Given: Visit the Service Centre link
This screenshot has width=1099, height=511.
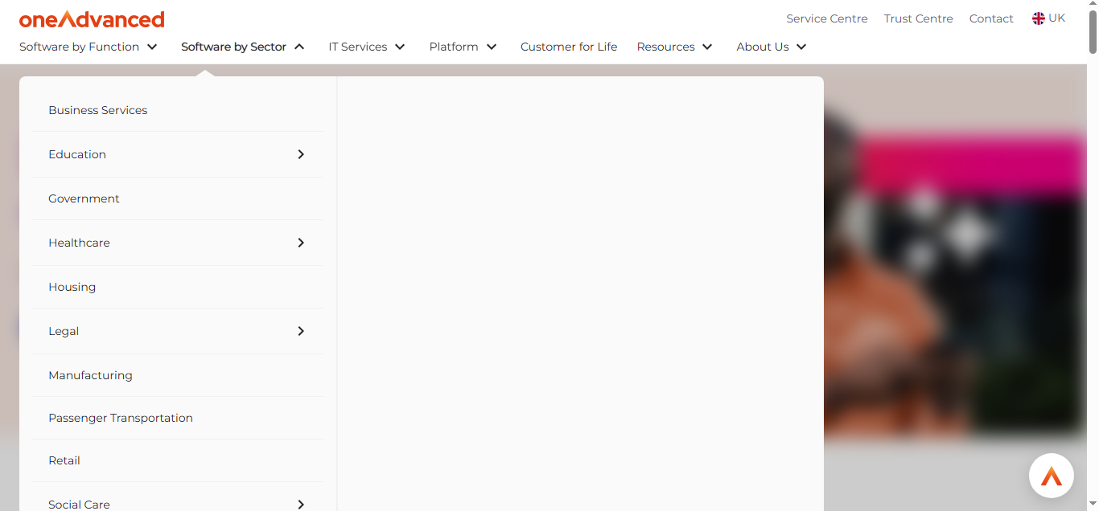Looking at the screenshot, I should [827, 18].
